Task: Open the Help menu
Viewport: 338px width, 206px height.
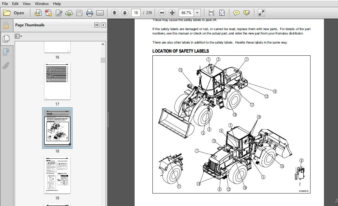Action: (57, 4)
